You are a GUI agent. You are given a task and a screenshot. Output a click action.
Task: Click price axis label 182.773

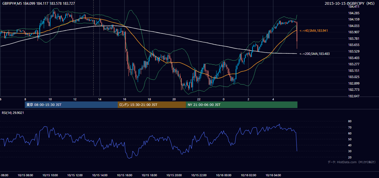[354, 90]
